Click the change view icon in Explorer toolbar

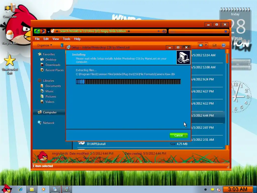point(201,45)
